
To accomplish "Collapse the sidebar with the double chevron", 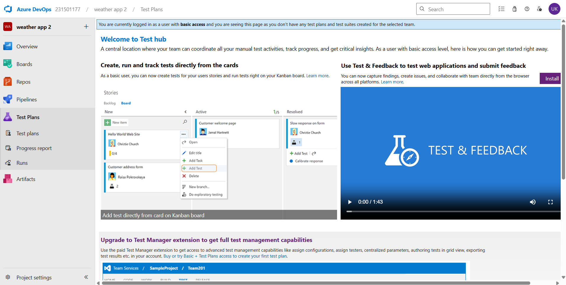I will (x=86, y=277).
